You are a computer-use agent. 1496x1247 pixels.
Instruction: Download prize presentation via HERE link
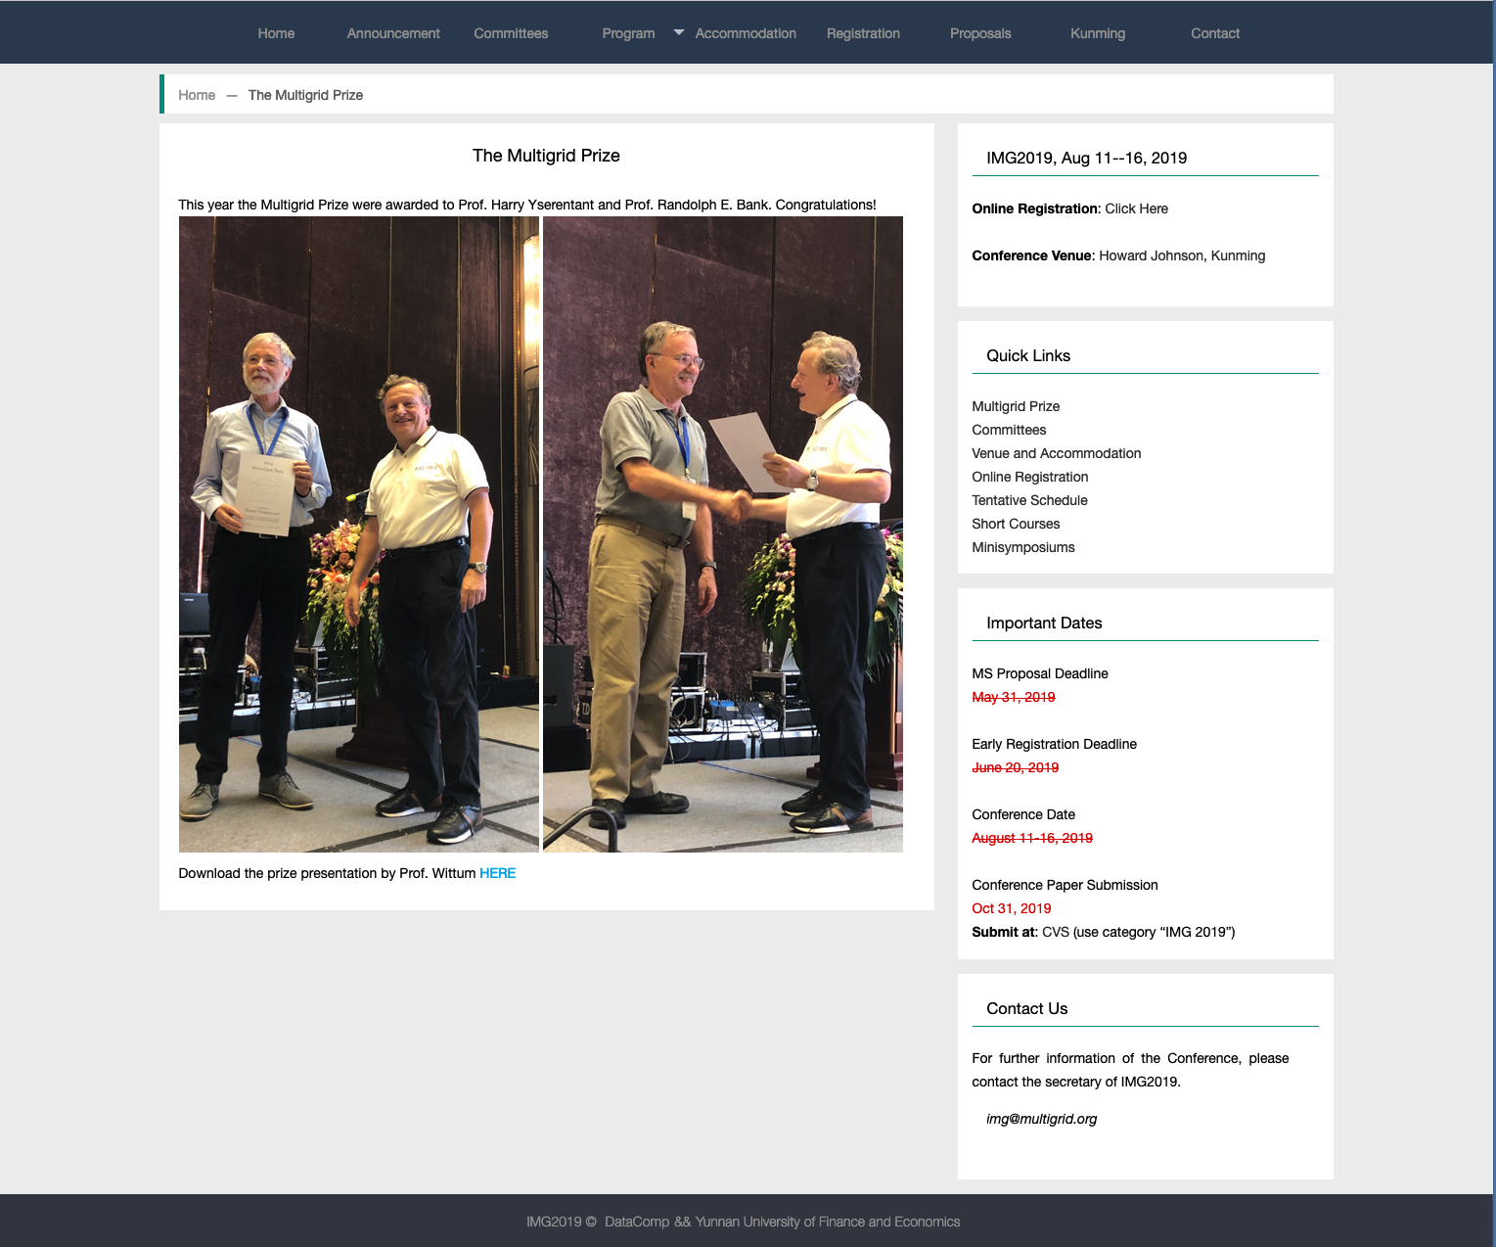pos(497,873)
